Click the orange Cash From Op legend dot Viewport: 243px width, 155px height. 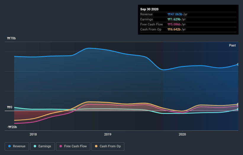click(96, 146)
